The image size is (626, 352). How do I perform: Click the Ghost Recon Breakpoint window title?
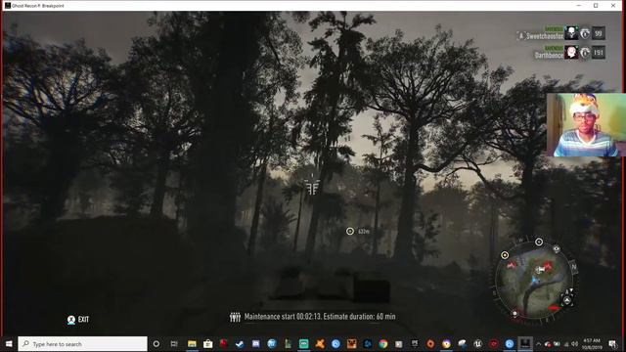(x=37, y=6)
